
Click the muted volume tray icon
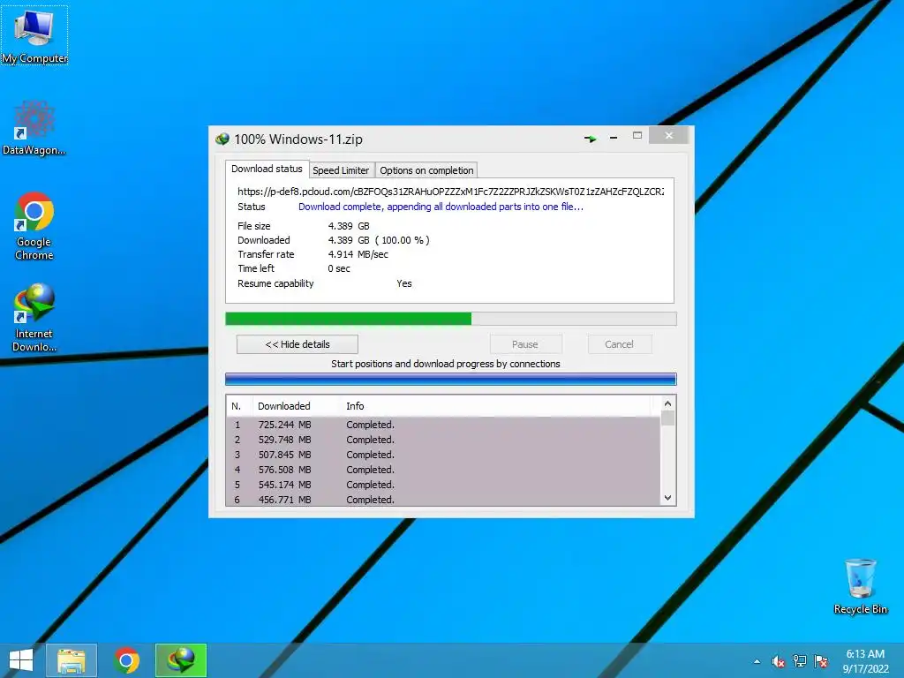pyautogui.click(x=779, y=661)
